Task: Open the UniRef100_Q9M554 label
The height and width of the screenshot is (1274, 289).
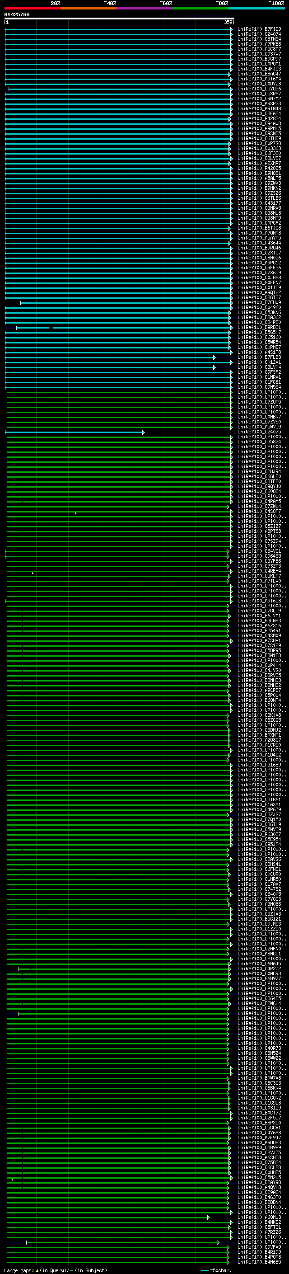Action: (x=259, y=387)
